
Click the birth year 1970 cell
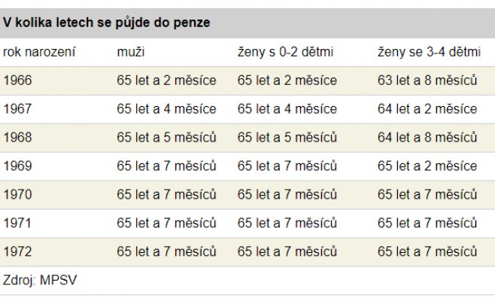(x=18, y=194)
